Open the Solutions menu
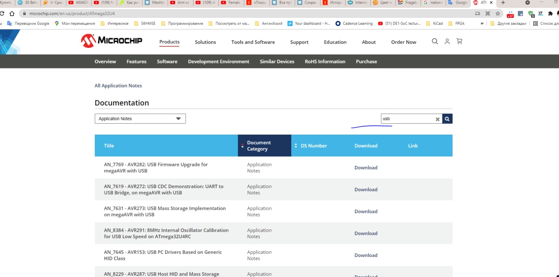 [205, 42]
